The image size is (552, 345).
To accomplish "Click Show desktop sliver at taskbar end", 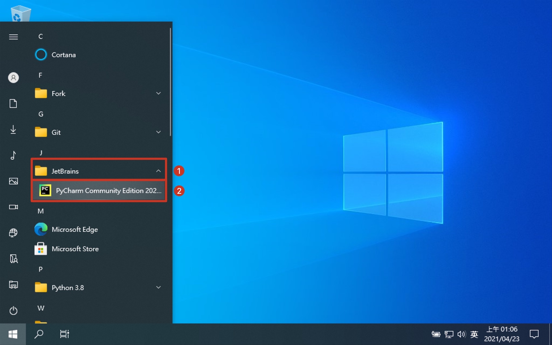I will coord(550,334).
